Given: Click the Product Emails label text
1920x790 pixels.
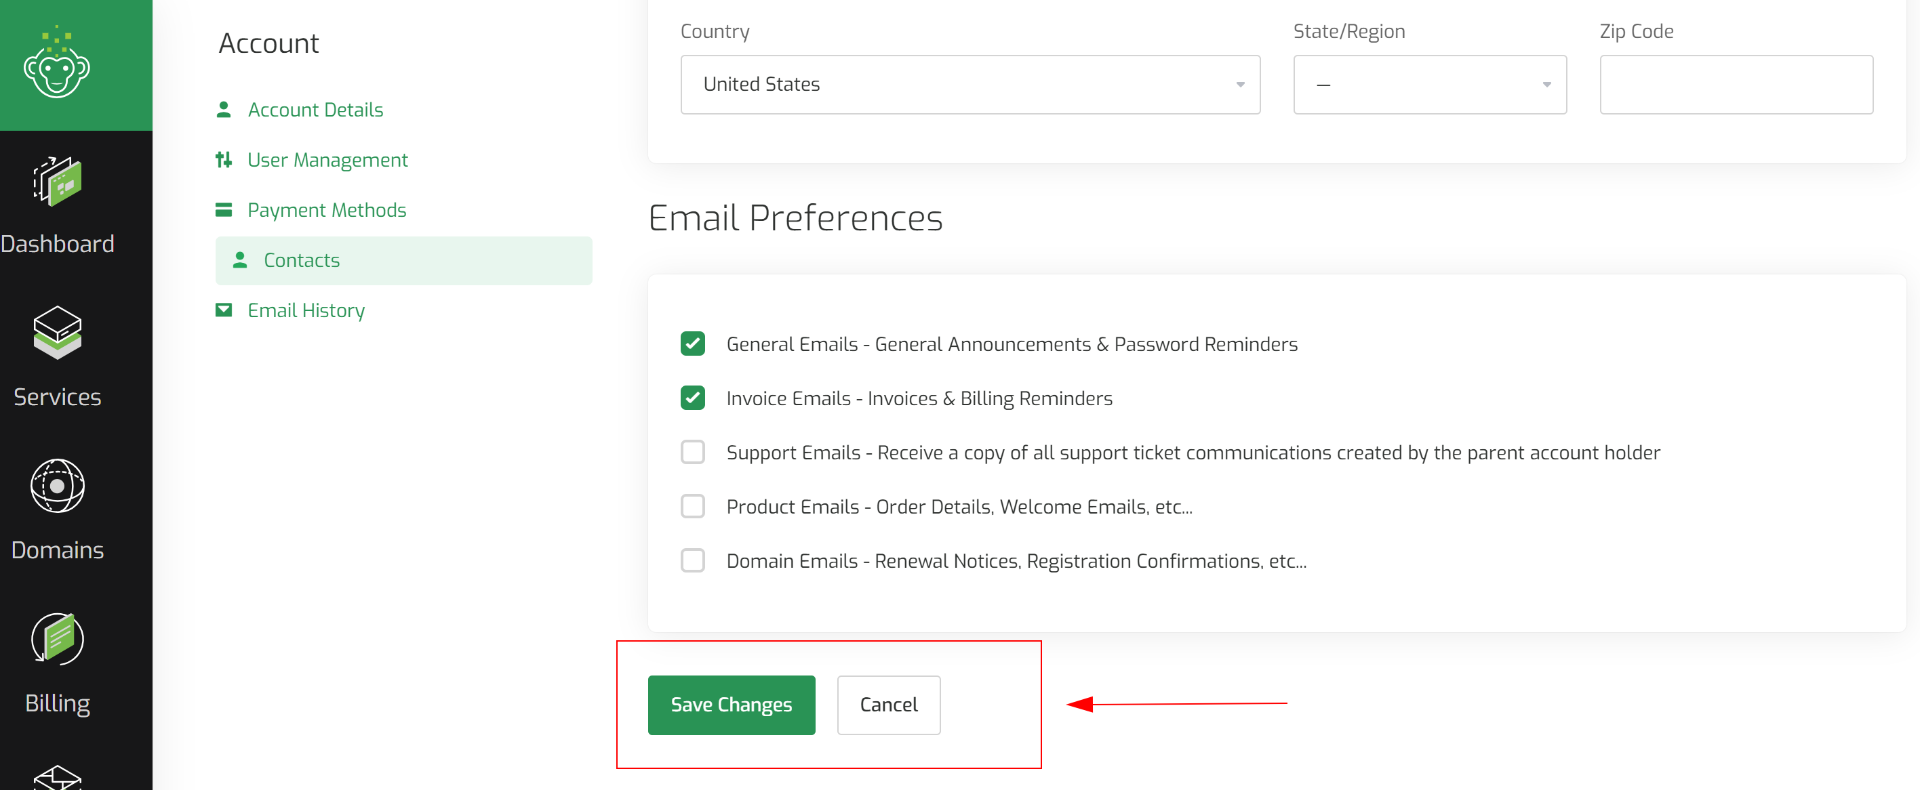Looking at the screenshot, I should click(959, 507).
